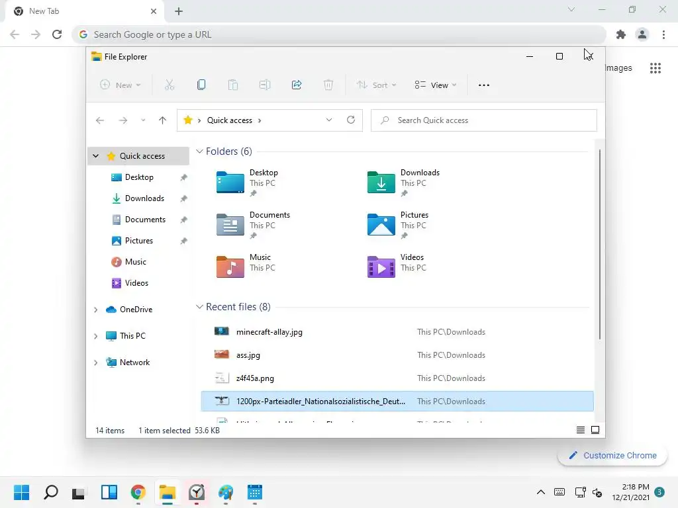The width and height of the screenshot is (678, 508).
Task: Select the file z4f45a.png
Action: 397,378
